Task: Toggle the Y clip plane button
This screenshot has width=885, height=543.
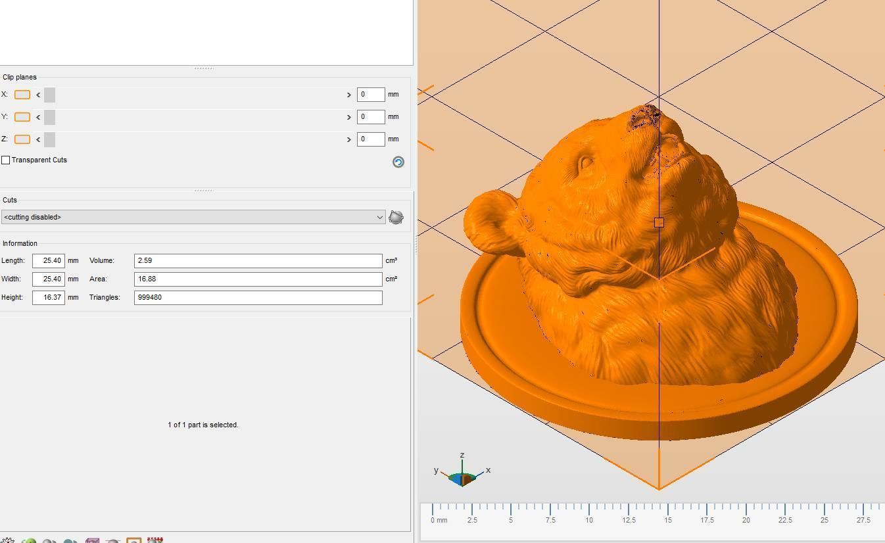Action: click(22, 117)
